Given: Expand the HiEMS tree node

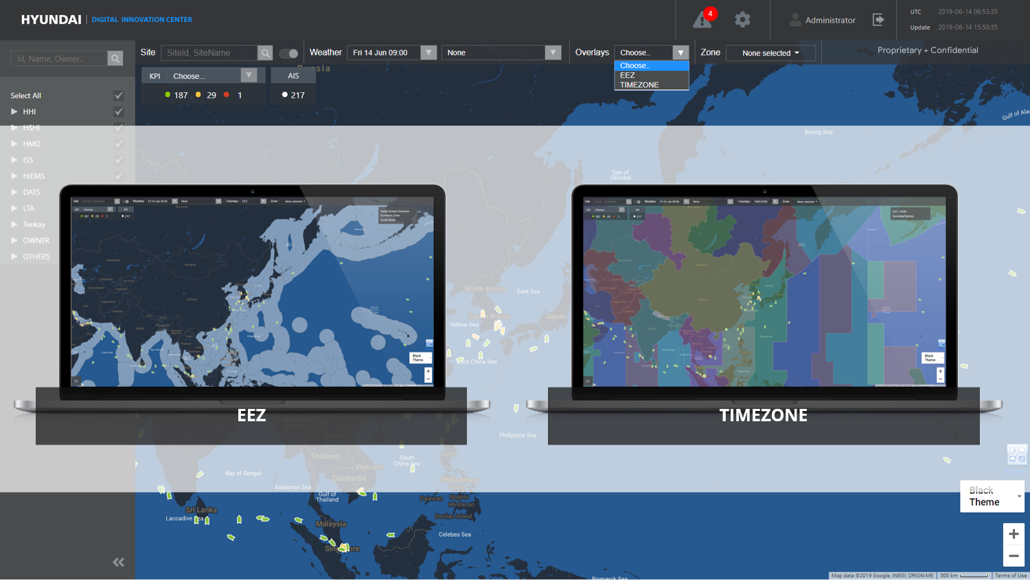Looking at the screenshot, I should (x=14, y=176).
